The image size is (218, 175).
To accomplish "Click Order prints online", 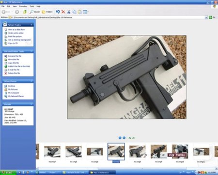I will pyautogui.click(x=14, y=33).
